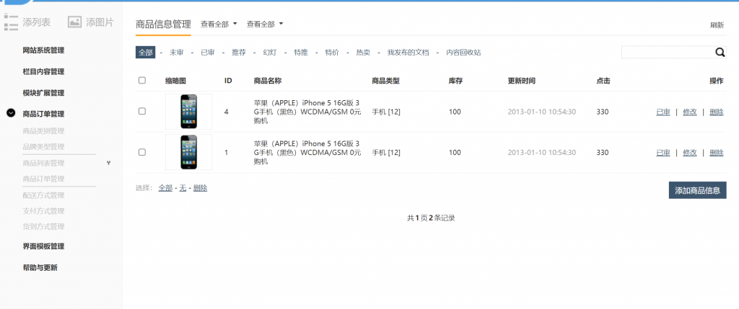Click into the search input field
This screenshot has height=309, width=739.
667,53
